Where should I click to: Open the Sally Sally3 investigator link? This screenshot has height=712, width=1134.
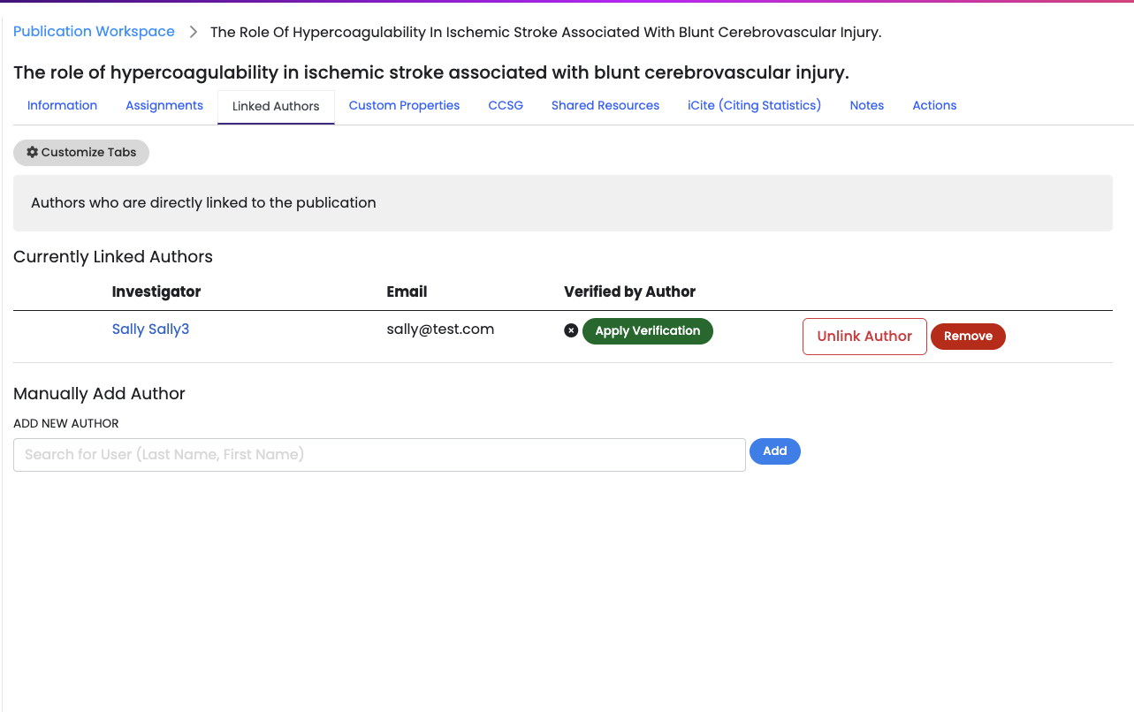click(150, 329)
